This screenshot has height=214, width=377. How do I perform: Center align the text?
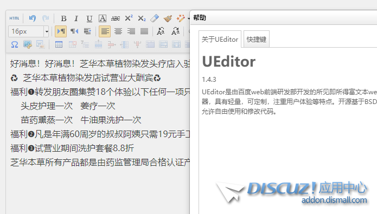[x=118, y=31]
